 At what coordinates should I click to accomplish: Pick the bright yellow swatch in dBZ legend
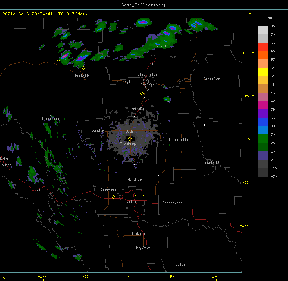[263, 72]
